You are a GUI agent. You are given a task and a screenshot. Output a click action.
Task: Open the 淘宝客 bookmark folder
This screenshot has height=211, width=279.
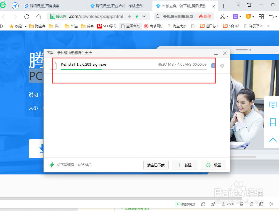[x=37, y=26]
